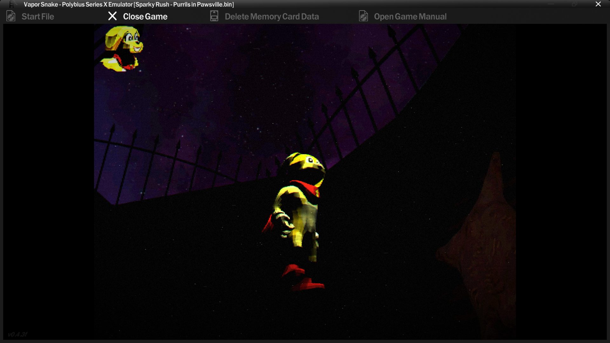The height and width of the screenshot is (343, 610).
Task: Click the game manual document icon
Action: (x=363, y=16)
